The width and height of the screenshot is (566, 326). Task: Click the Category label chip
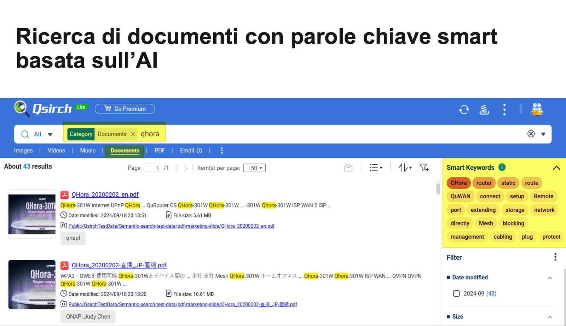pyautogui.click(x=81, y=134)
